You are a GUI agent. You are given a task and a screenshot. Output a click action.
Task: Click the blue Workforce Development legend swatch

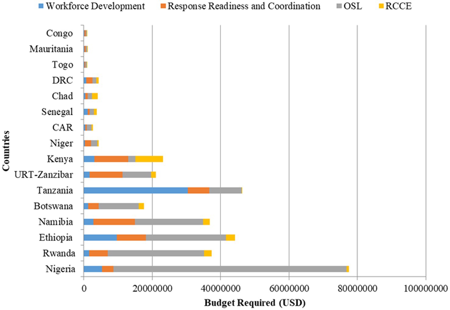point(41,6)
